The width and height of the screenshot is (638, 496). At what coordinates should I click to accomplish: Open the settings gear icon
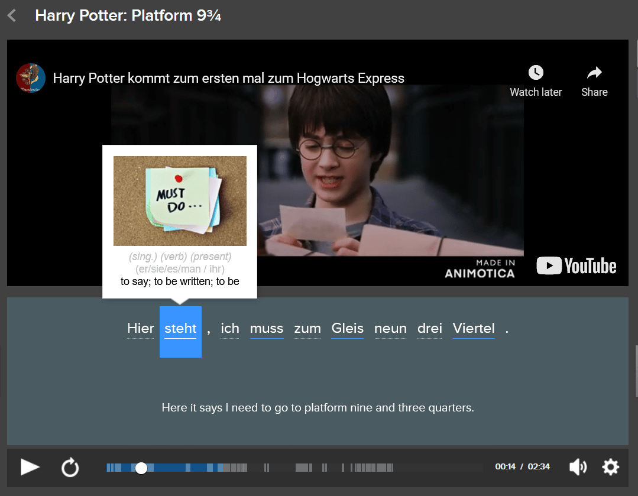pyautogui.click(x=610, y=467)
